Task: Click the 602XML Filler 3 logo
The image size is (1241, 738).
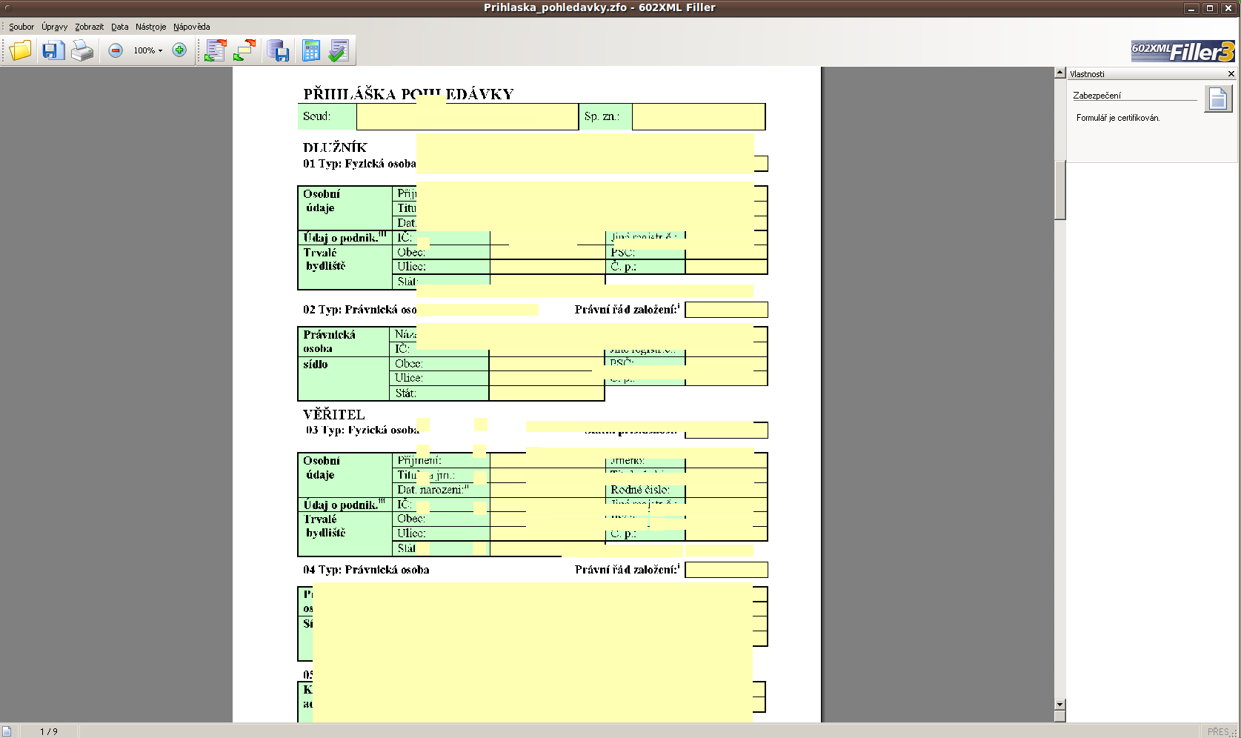Action: [x=1183, y=51]
